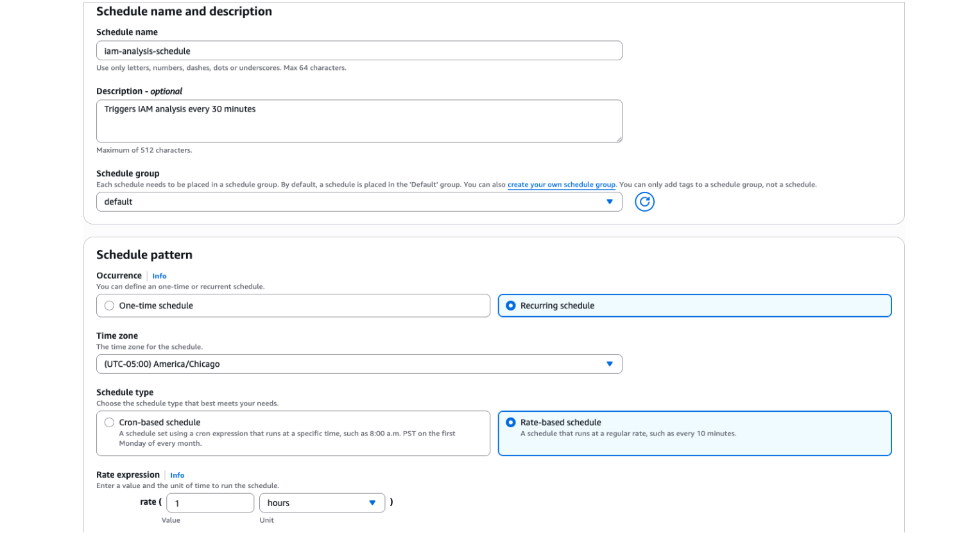
Task: Click the One-time schedule radio circle
Action: click(x=109, y=306)
